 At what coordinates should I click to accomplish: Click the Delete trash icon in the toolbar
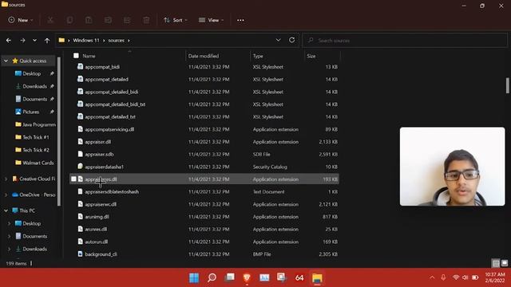[146, 20]
